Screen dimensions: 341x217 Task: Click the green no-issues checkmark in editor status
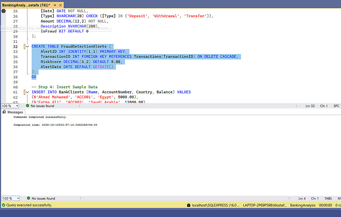[27, 106]
